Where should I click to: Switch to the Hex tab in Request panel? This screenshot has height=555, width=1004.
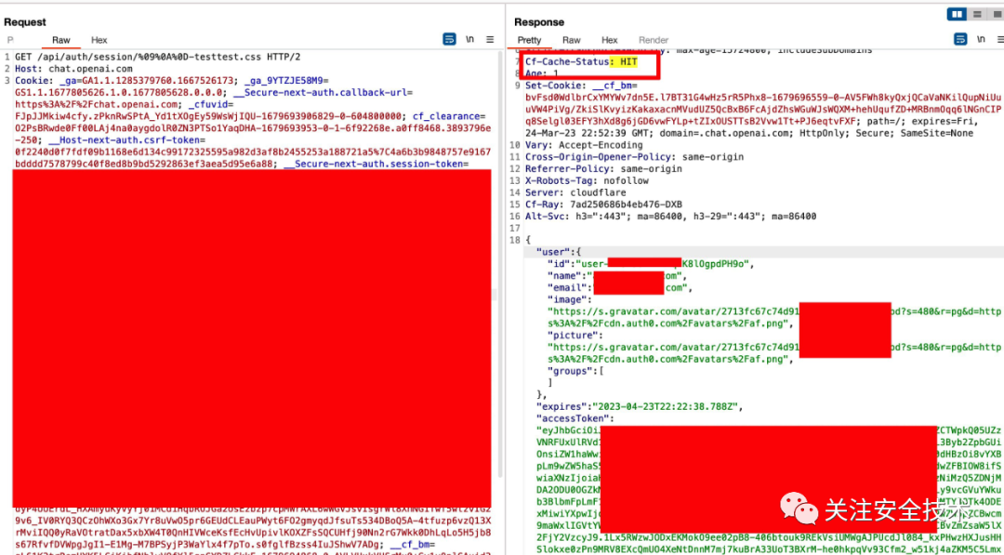[x=99, y=40]
